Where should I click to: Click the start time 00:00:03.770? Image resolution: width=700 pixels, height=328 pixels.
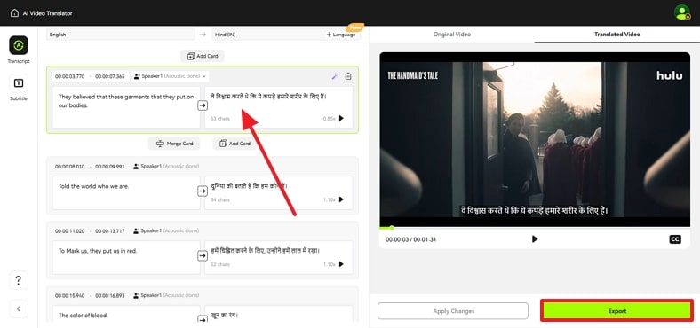(69, 76)
